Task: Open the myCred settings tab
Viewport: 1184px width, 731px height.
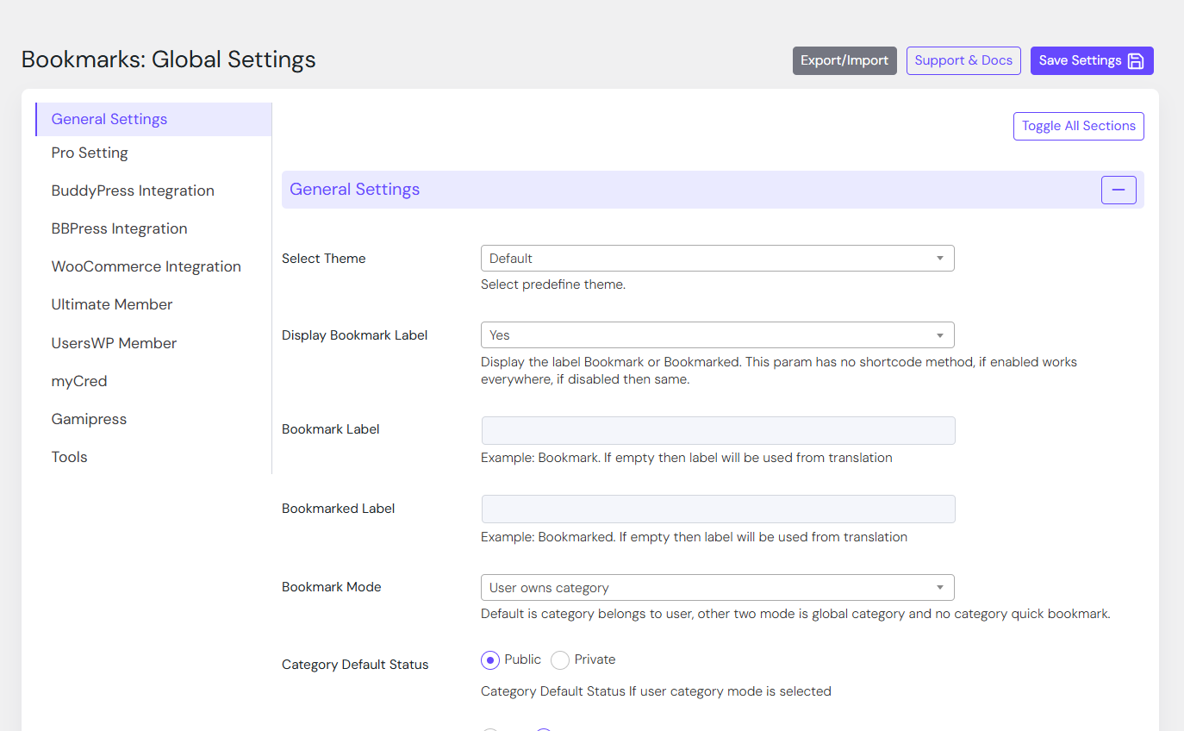Action: tap(79, 381)
